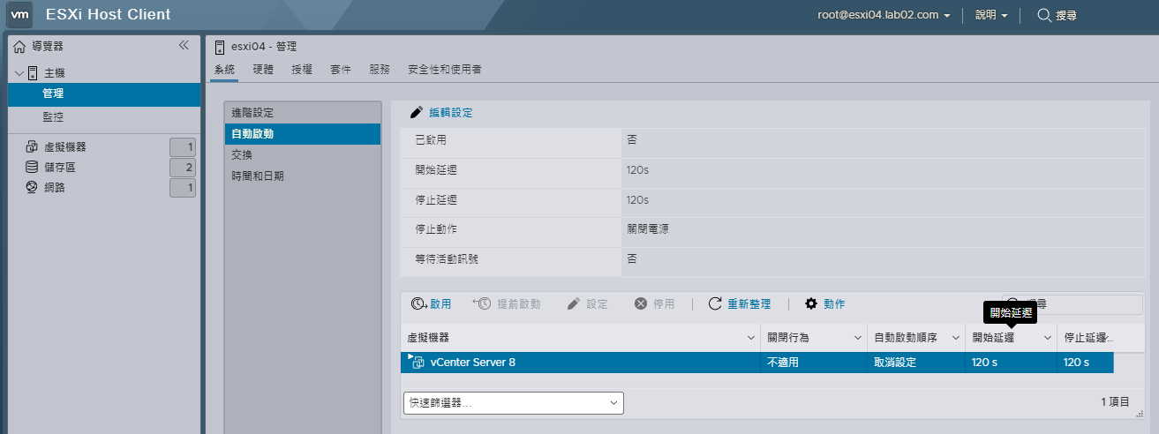Switch to the 系統 tab
This screenshot has height=434, width=1159.
[224, 69]
